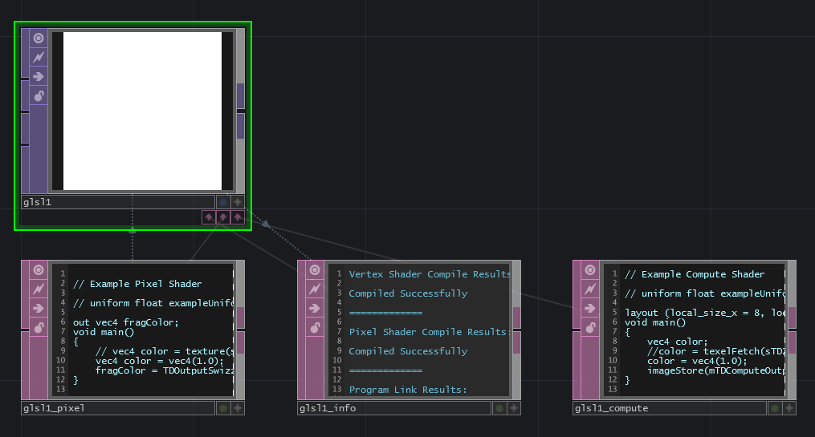The height and width of the screenshot is (437, 815).
Task: Click 'Vertex Shader Compile Results' text
Action: 430,274
